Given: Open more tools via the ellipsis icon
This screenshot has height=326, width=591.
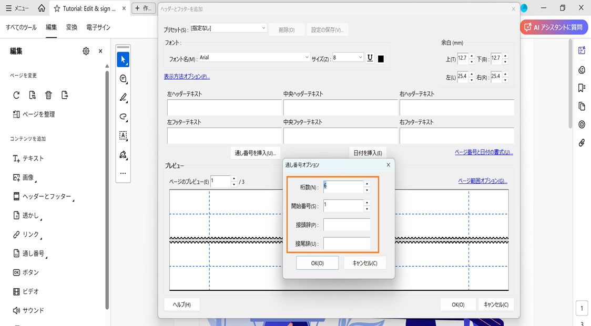Looking at the screenshot, I should coord(123,173).
